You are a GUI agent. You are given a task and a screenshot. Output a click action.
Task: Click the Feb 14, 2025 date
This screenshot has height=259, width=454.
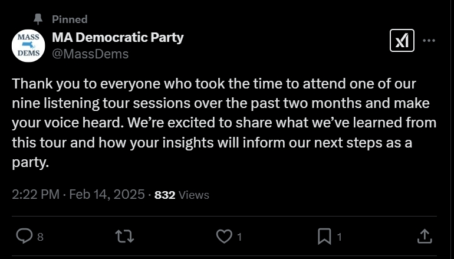(x=107, y=194)
